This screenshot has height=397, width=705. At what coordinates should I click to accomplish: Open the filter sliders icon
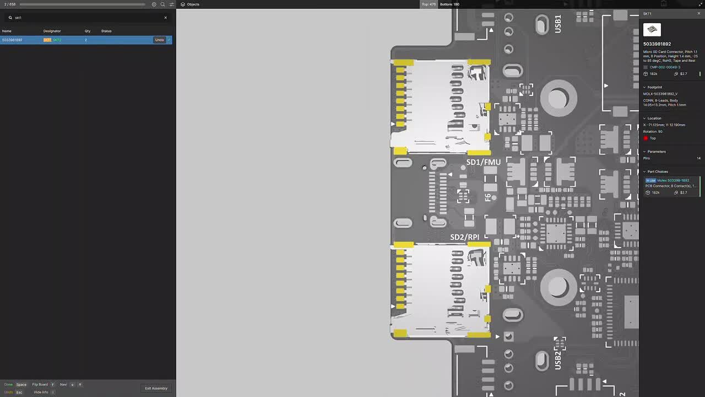coord(171,4)
